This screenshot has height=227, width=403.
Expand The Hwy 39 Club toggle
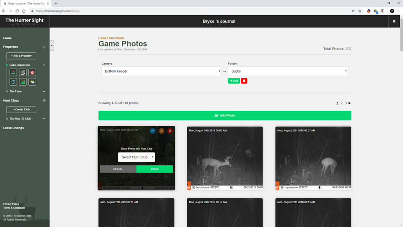44,119
